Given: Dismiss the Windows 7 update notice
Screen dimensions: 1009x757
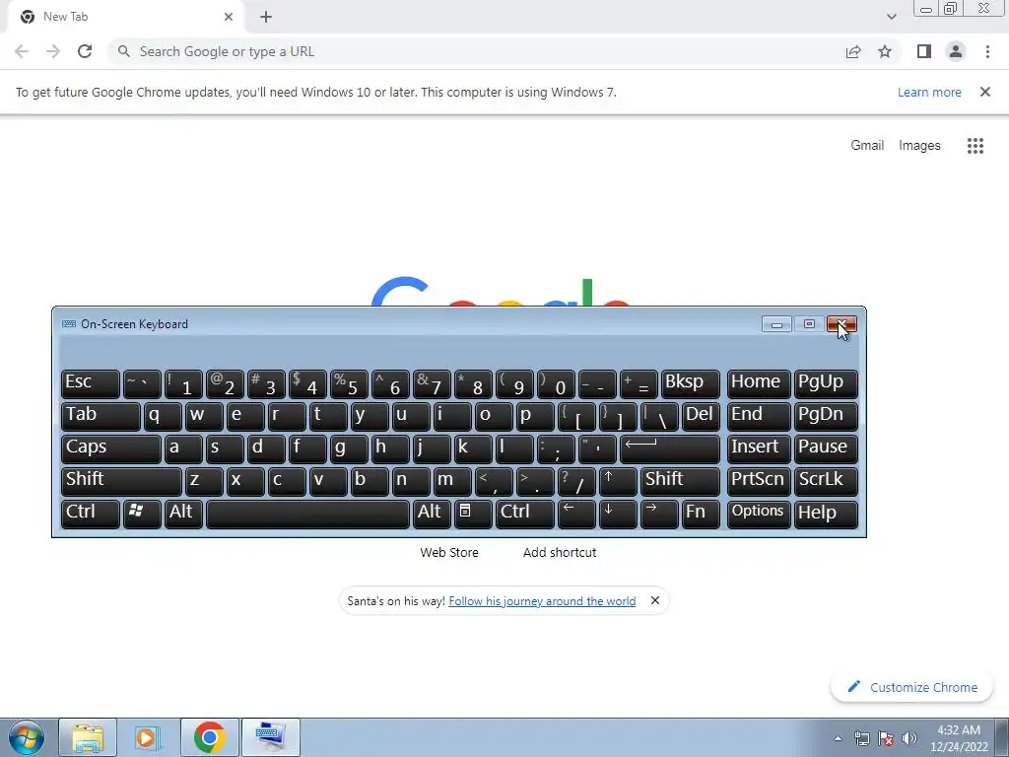Looking at the screenshot, I should tap(984, 92).
